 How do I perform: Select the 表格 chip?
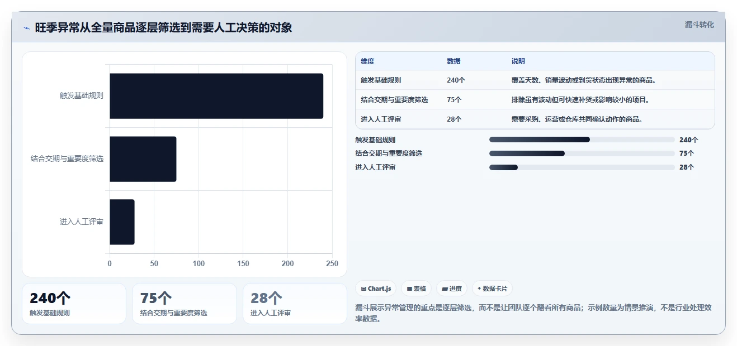416,289
